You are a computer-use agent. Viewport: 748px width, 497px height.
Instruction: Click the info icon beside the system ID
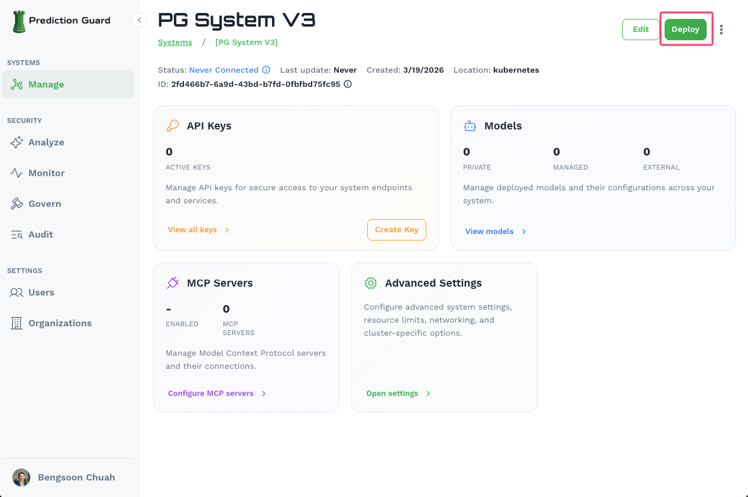point(348,84)
